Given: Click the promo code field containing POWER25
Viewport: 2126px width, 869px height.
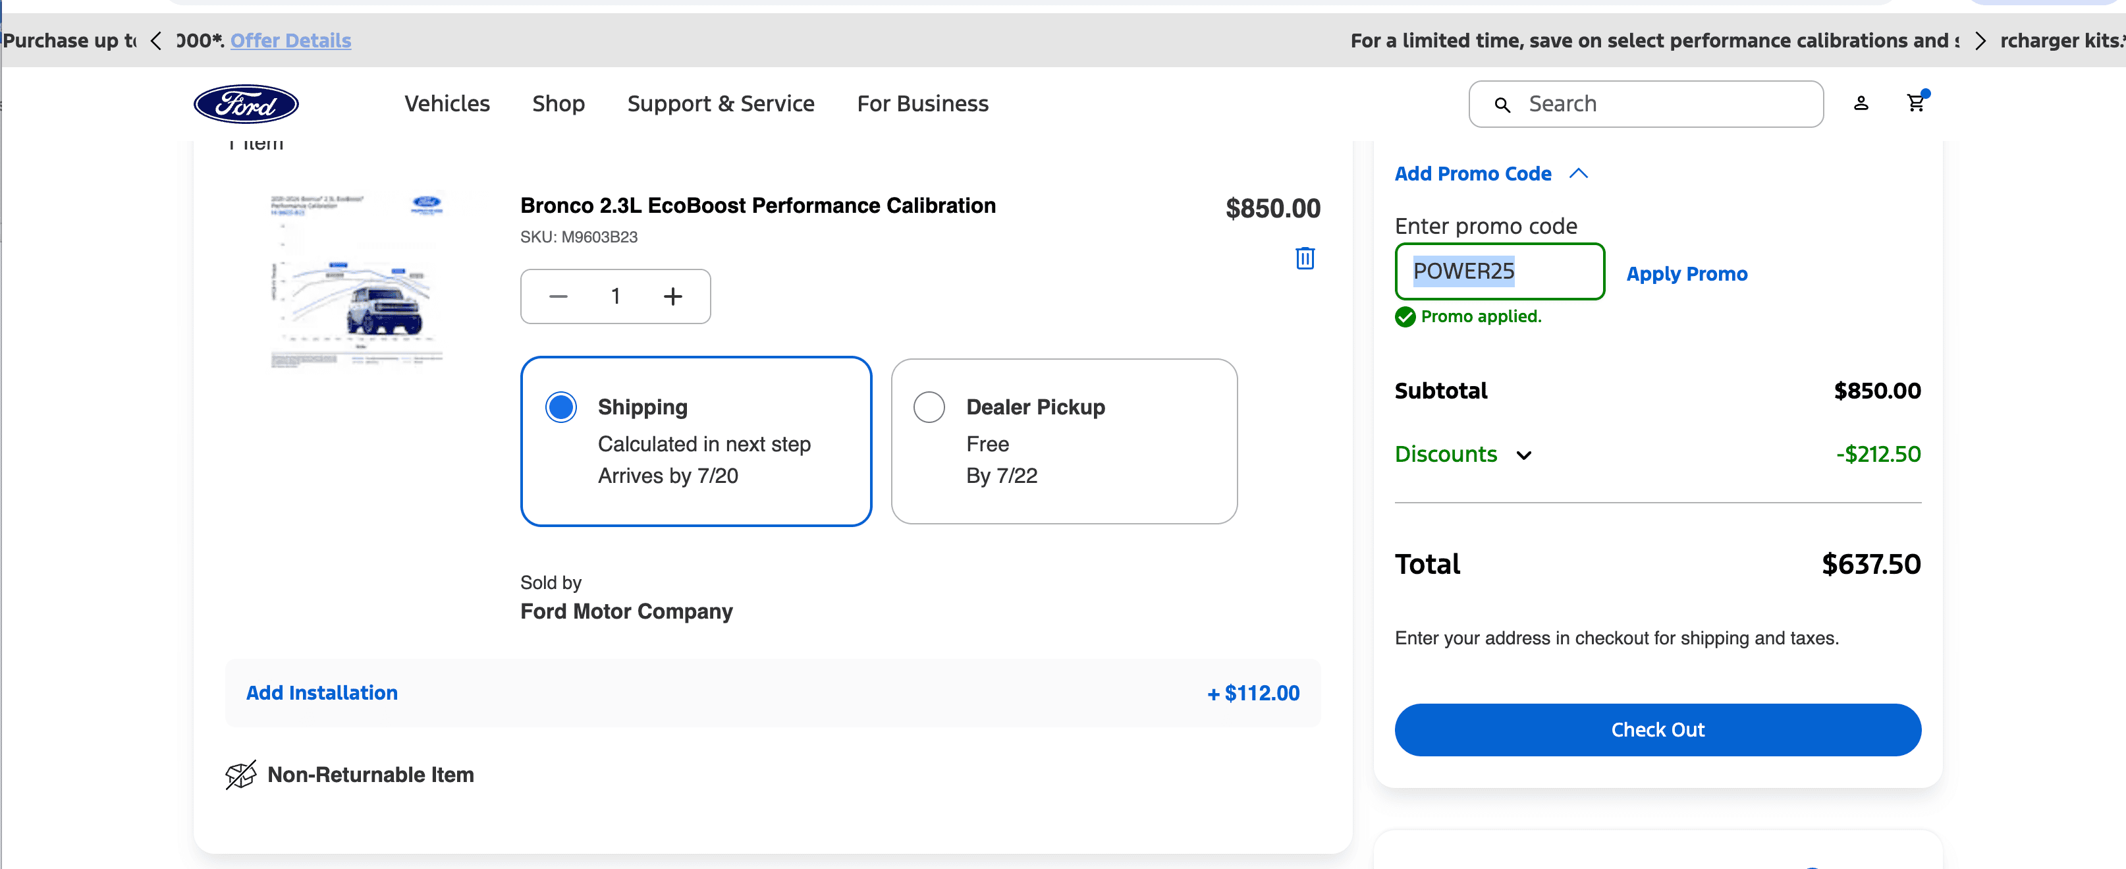Looking at the screenshot, I should coord(1500,271).
